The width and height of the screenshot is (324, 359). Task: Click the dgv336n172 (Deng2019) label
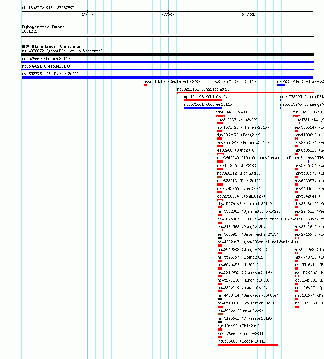click(x=240, y=135)
